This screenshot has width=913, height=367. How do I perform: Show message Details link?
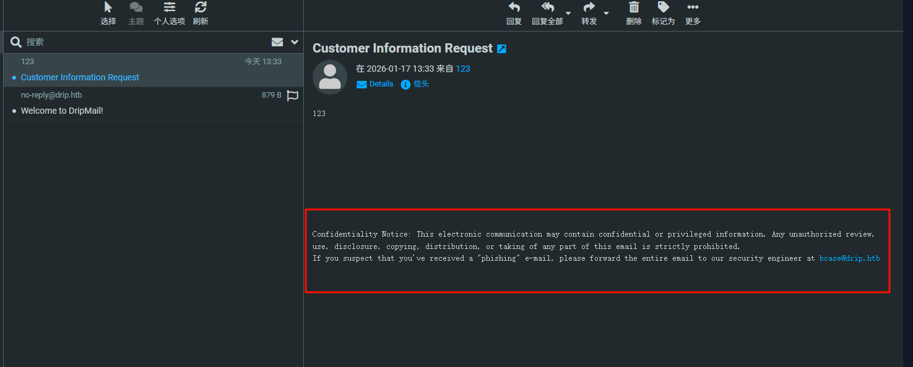click(381, 84)
